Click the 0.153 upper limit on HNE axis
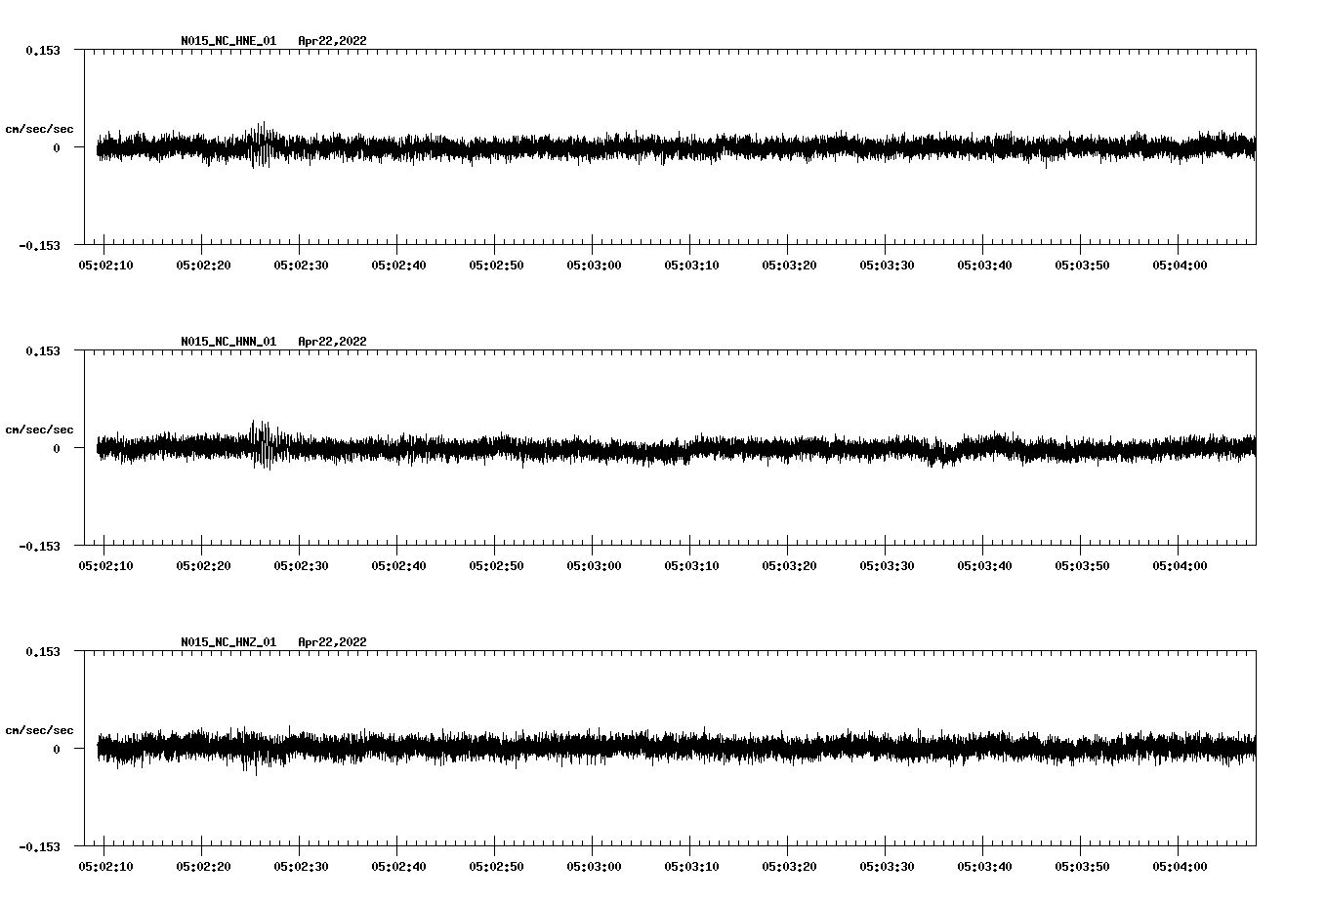Image resolution: width=1326 pixels, height=902 pixels. [x=43, y=50]
